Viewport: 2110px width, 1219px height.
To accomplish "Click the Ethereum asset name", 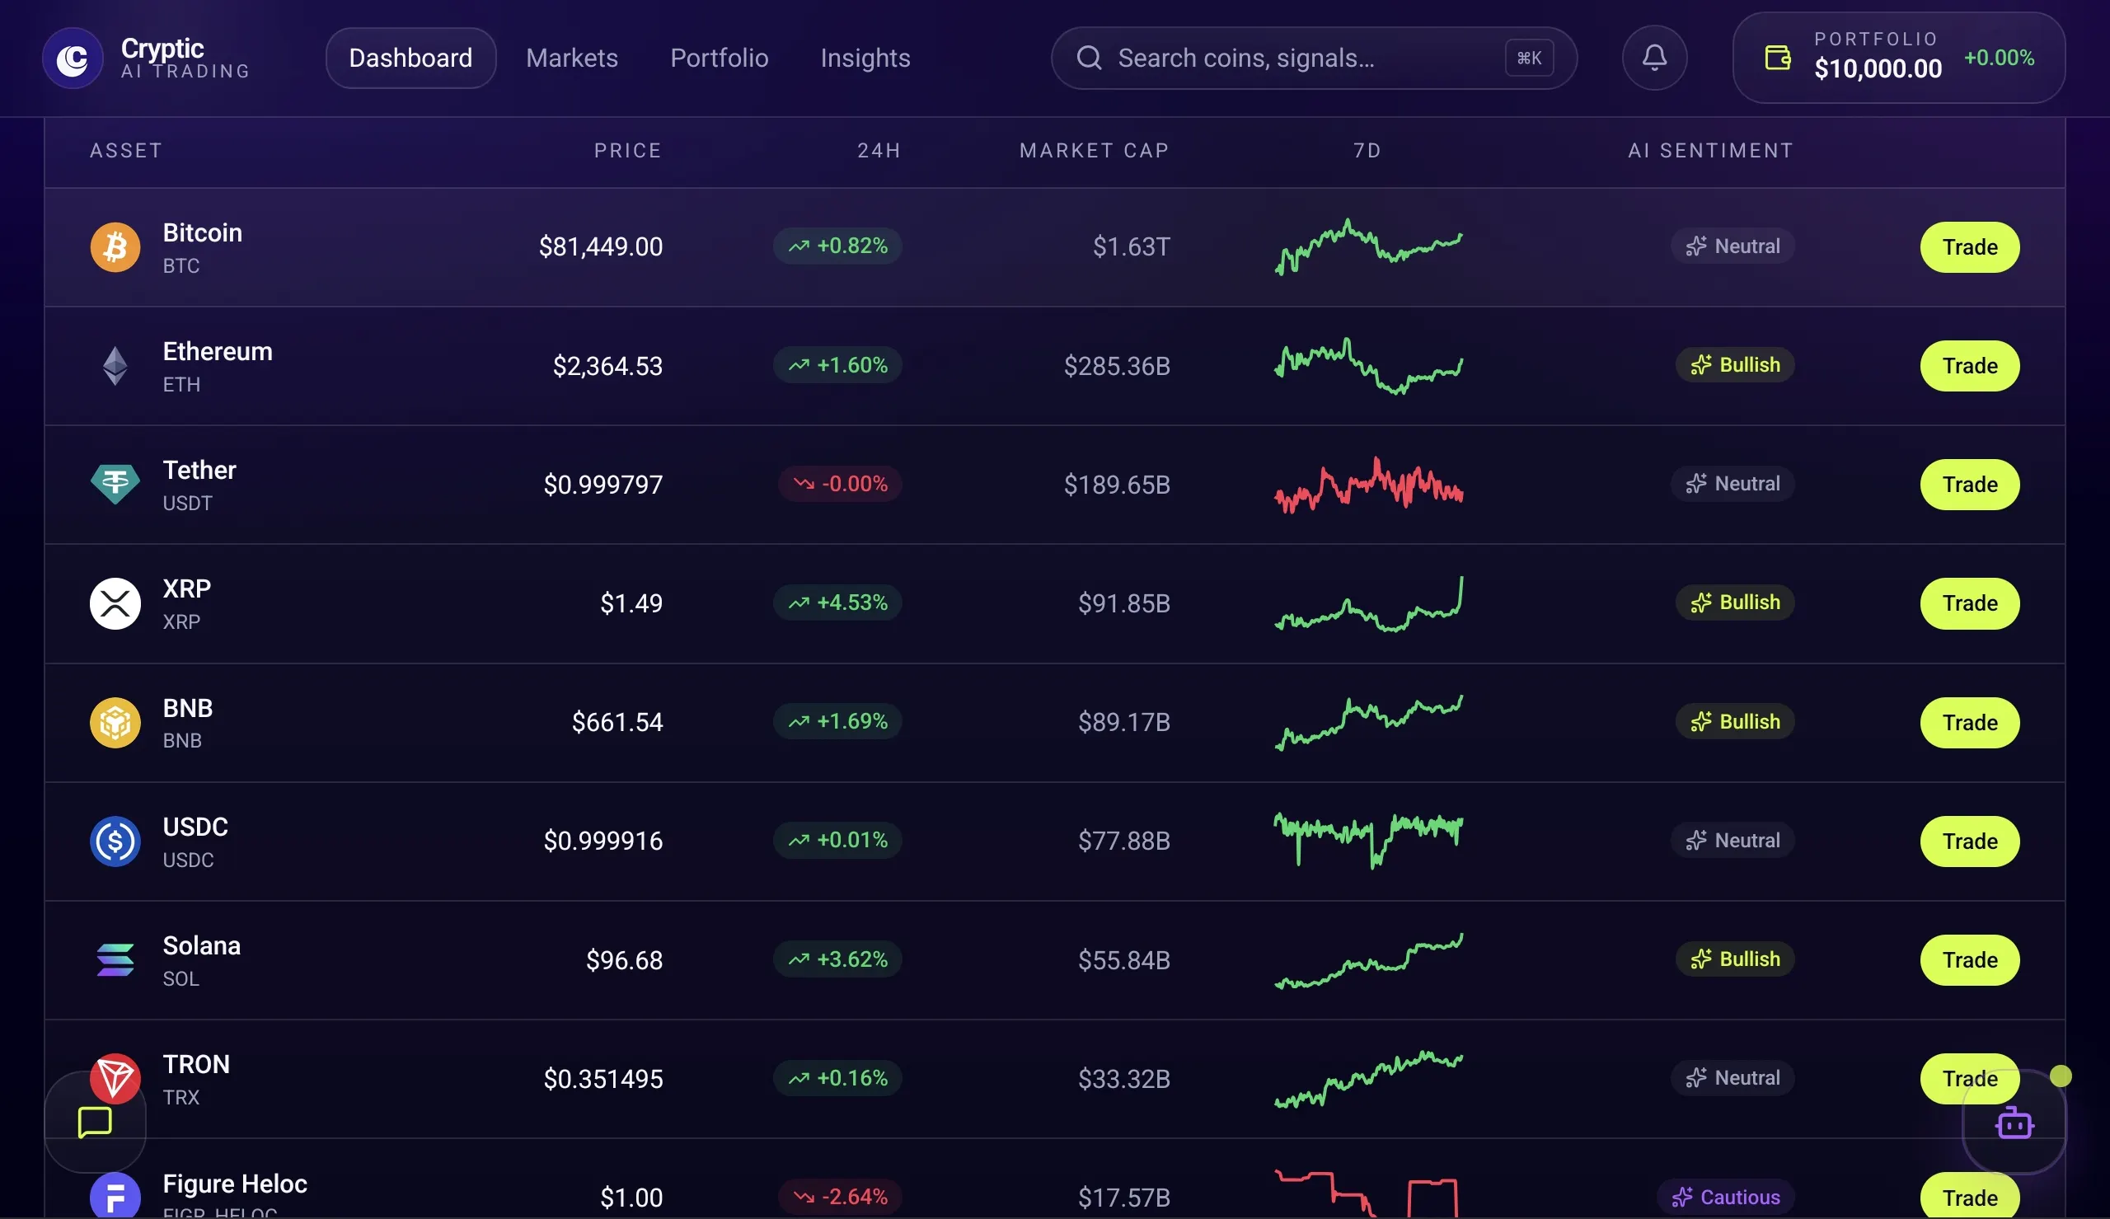I will click(218, 352).
